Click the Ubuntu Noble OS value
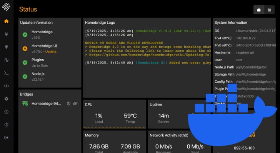This screenshot has width=280, height=153. point(256,31)
